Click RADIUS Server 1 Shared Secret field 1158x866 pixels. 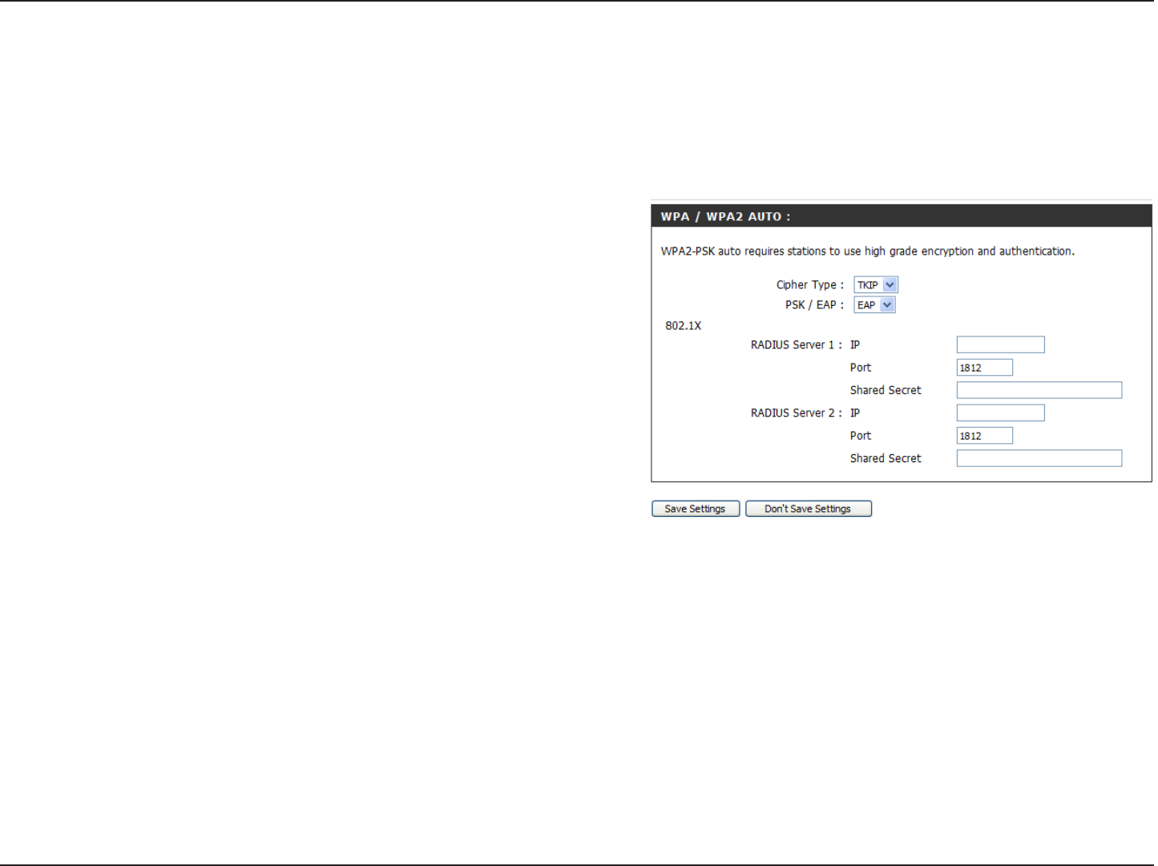click(1039, 390)
